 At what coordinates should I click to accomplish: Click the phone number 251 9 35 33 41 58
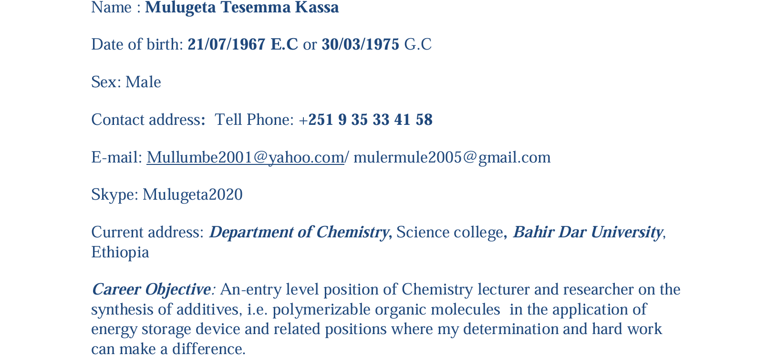[x=370, y=120]
